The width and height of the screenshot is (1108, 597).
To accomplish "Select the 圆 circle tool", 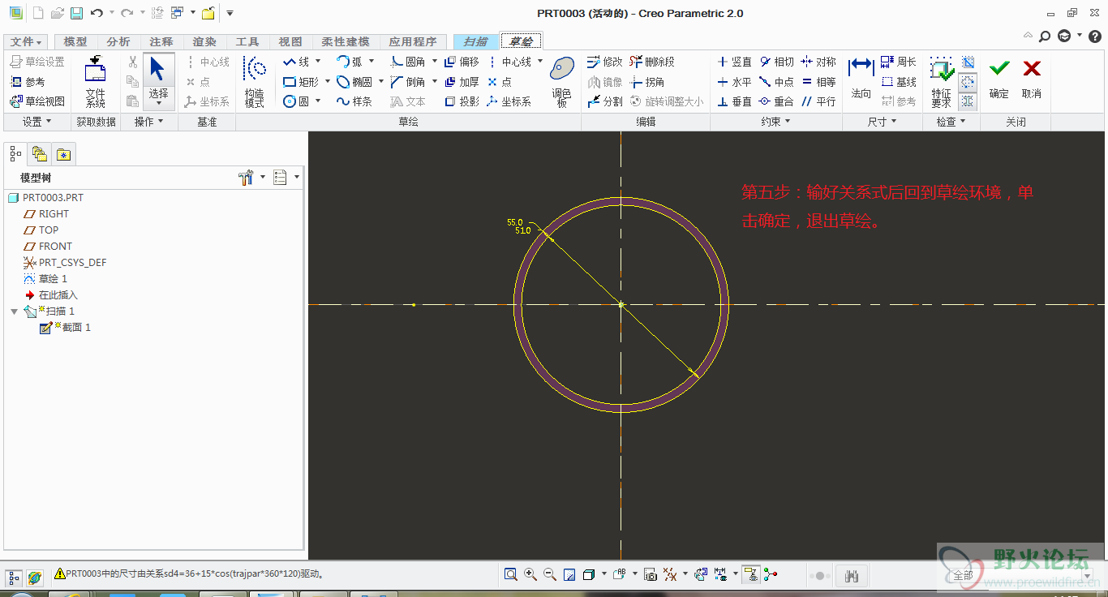I will [296, 101].
